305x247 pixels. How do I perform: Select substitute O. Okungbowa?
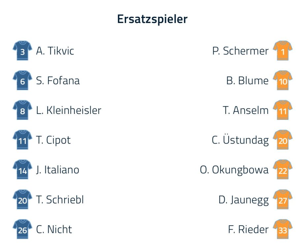tap(234, 170)
